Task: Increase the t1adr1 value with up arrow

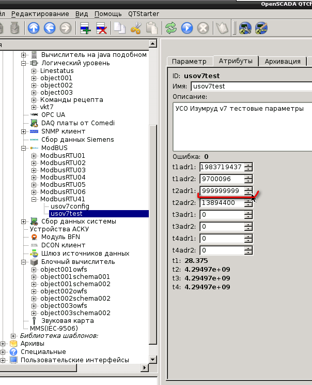Action: click(x=248, y=165)
